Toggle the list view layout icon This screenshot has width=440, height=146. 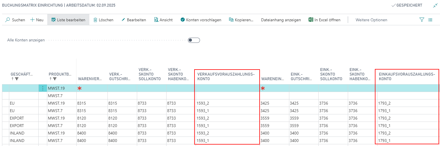click(430, 20)
